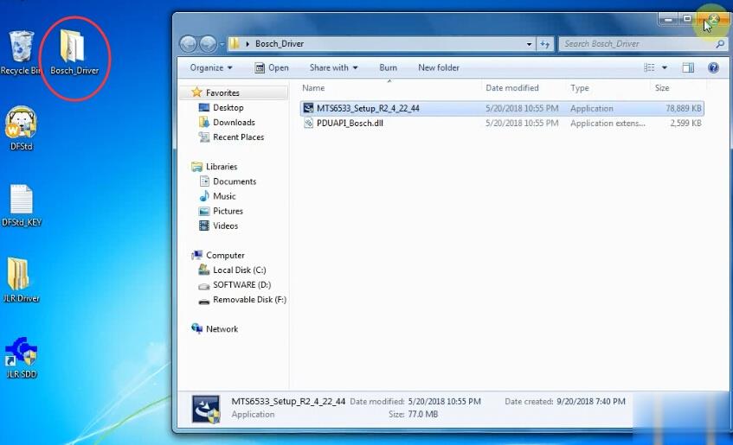Select the MTS6533_Setup_R2_4_22_44 file
This screenshot has height=445, width=733.
(502, 108)
